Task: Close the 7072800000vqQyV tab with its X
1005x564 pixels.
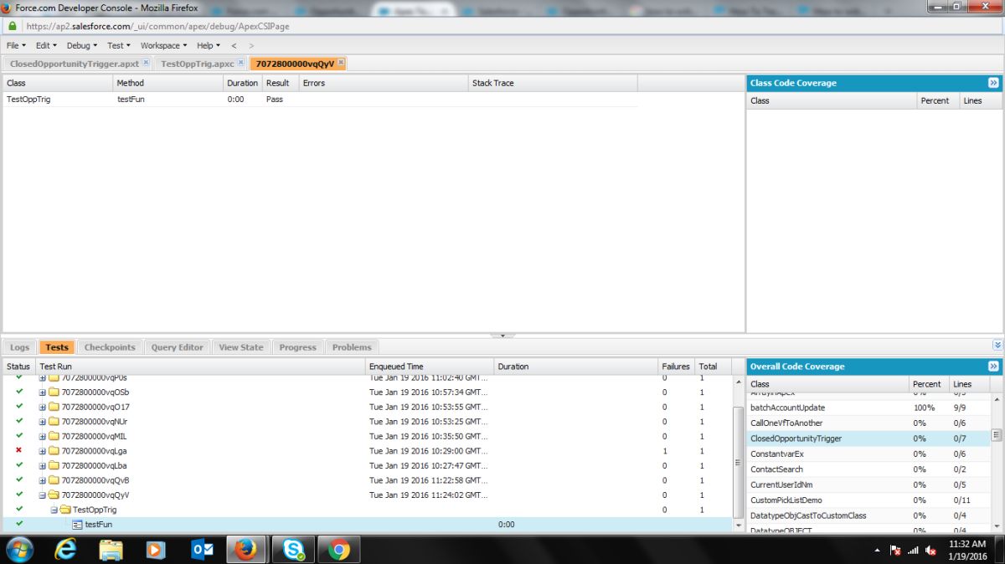Action: coord(341,63)
